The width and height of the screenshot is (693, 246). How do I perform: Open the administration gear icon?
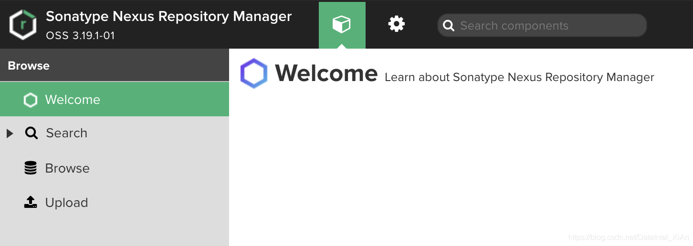[x=397, y=24]
